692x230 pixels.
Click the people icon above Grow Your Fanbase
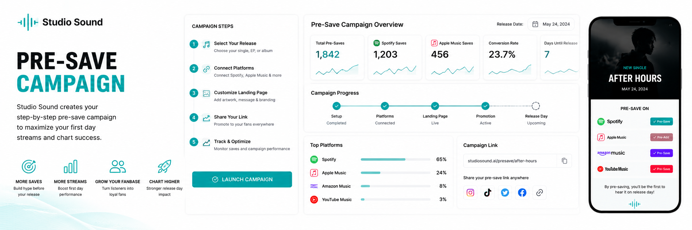coord(118,166)
